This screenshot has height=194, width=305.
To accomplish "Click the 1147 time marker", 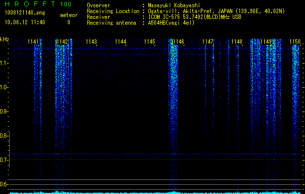I will tap(208, 42).
